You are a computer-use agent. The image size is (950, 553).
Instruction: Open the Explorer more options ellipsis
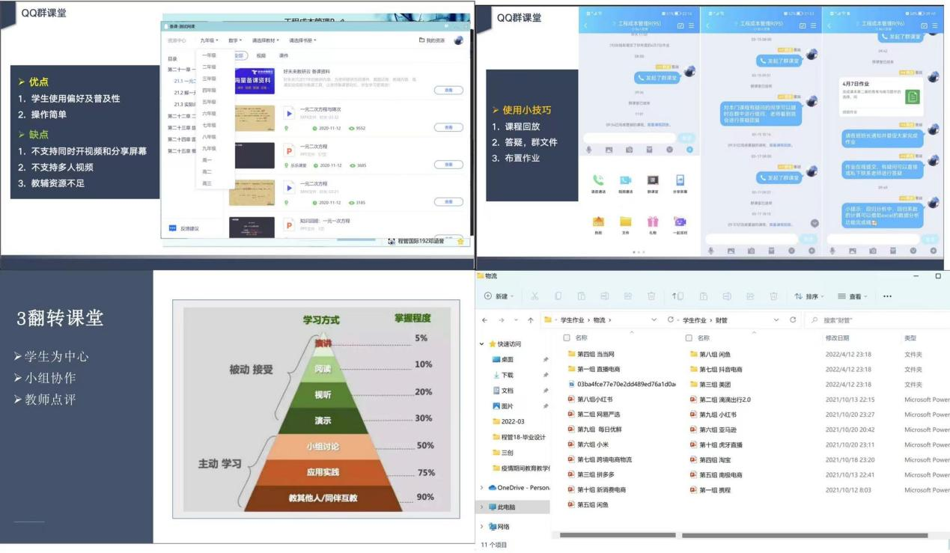[x=888, y=296]
